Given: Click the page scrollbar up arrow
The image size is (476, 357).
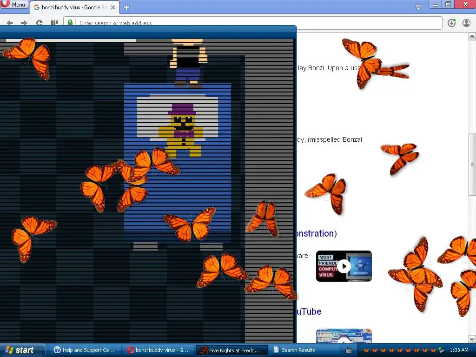Looking at the screenshot, I should (472, 37).
